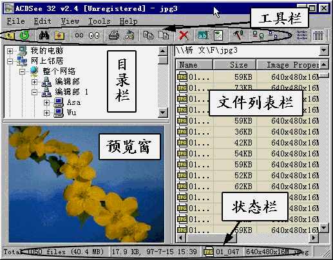Click the file list horizontal scrollbar thumb
Screen dimensions: 333x260
211,237
